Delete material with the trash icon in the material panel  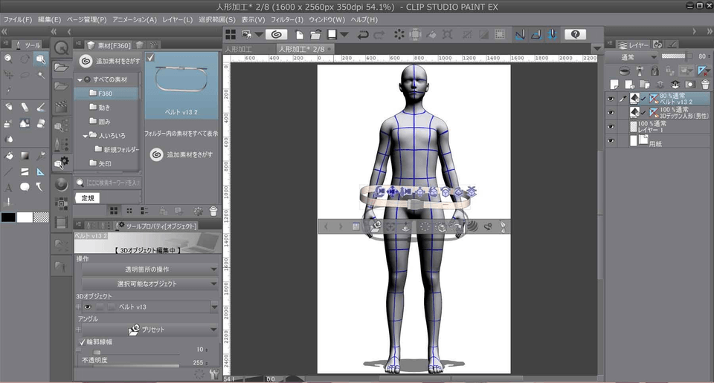click(x=213, y=212)
